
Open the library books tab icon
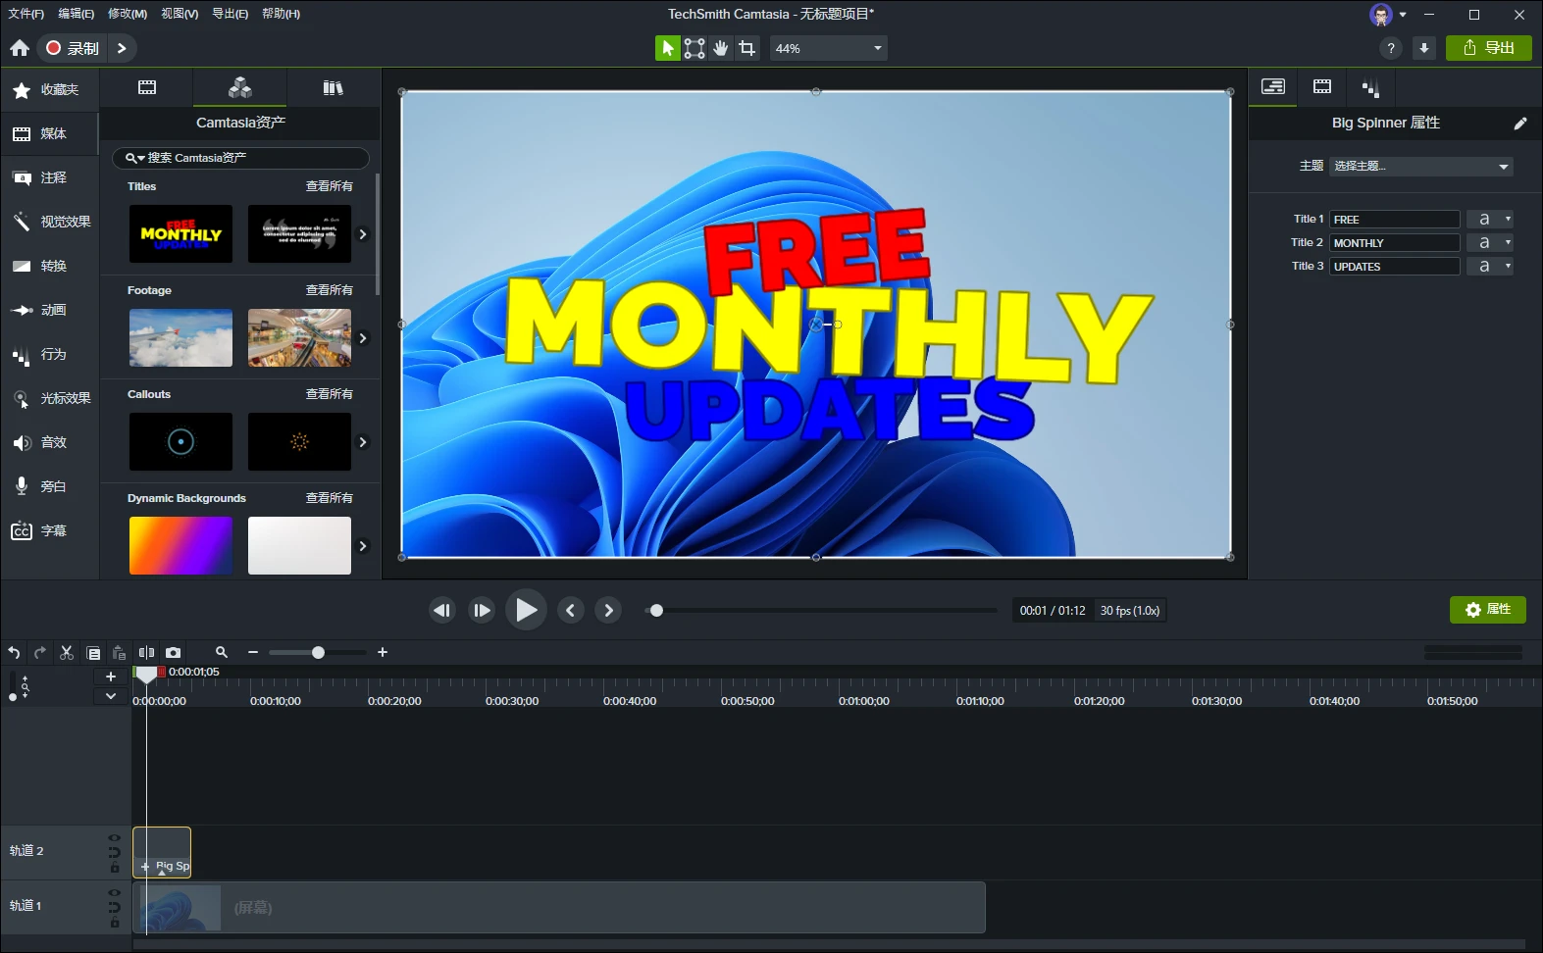coord(333,87)
